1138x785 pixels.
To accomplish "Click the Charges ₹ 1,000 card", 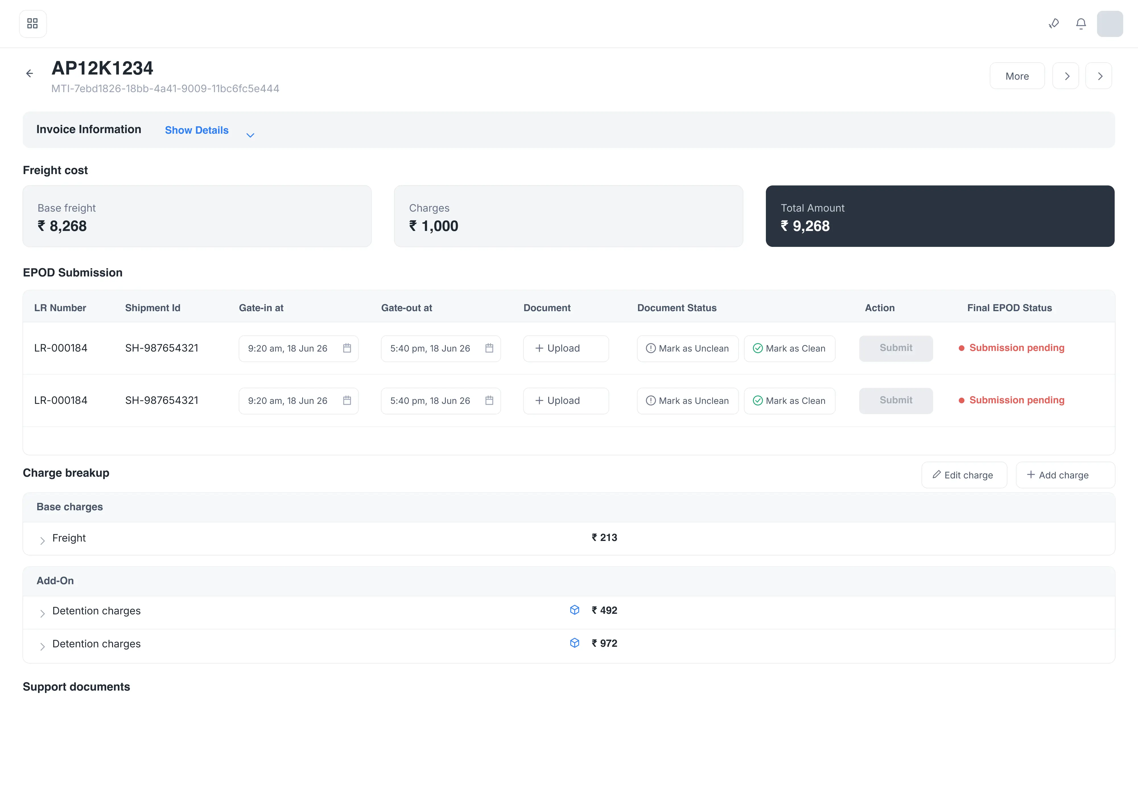I will click(x=568, y=216).
